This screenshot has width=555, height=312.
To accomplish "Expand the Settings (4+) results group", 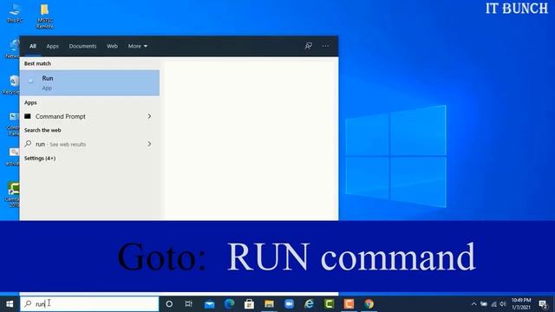I will (40, 158).
